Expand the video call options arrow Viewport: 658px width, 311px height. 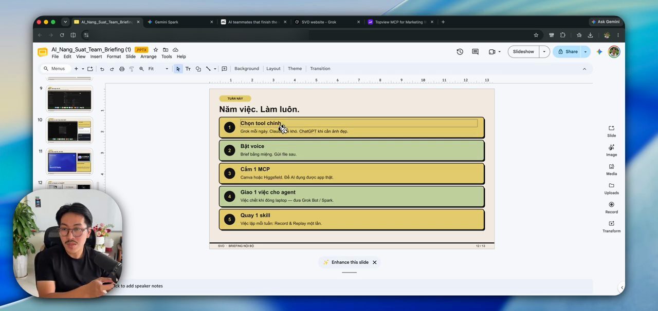[x=499, y=52]
